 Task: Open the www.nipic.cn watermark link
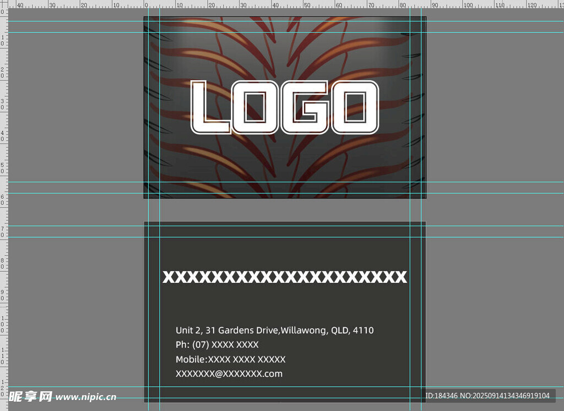point(86,397)
